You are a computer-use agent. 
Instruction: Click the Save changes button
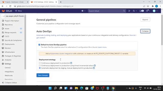(x=43, y=75)
